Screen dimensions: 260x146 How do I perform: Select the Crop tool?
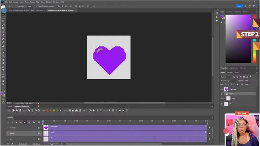pyautogui.click(x=3, y=28)
